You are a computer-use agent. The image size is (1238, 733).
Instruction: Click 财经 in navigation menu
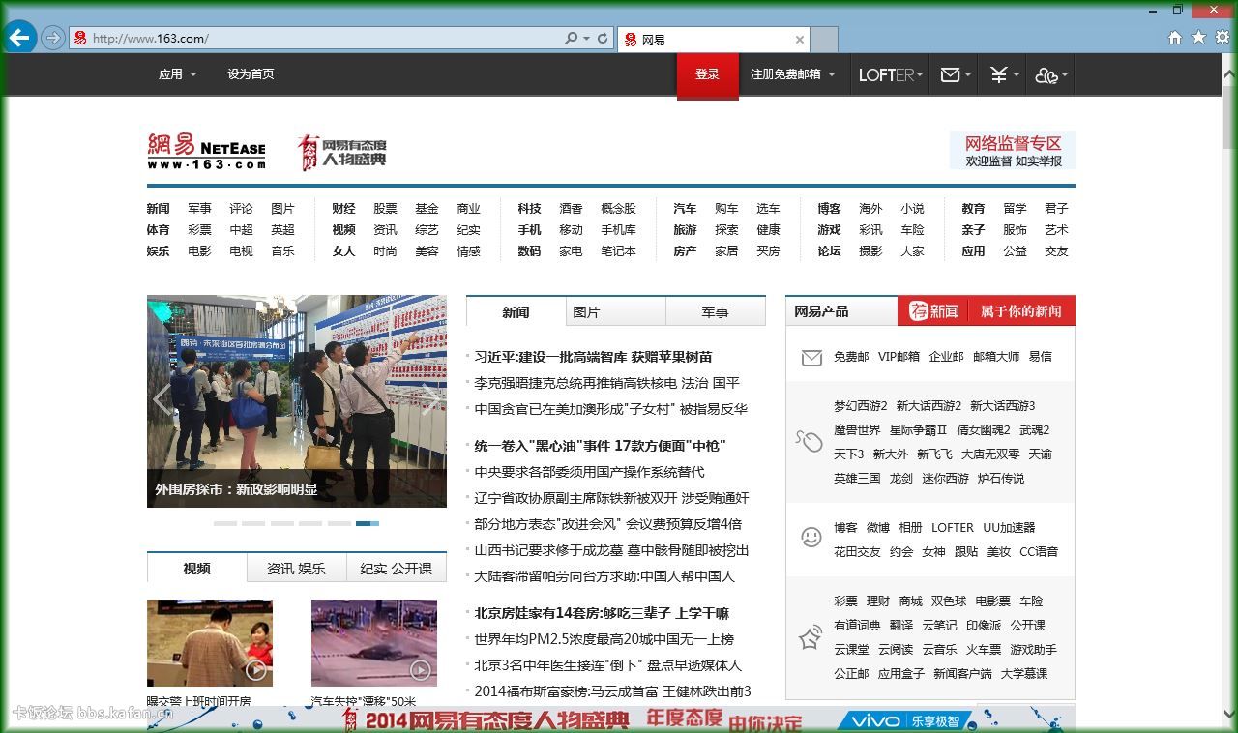pos(343,209)
